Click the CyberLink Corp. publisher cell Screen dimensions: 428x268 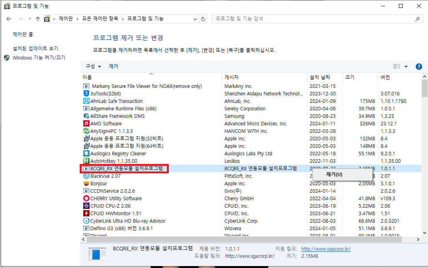[x=241, y=221]
